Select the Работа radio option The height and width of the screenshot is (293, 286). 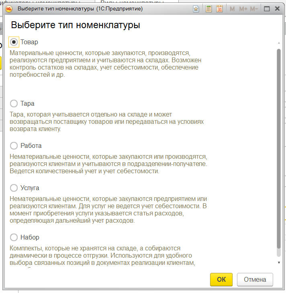click(14, 145)
